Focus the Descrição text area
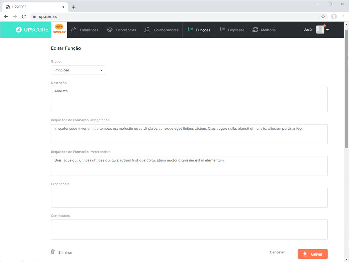Image resolution: width=349 pixels, height=262 pixels. tap(189, 99)
